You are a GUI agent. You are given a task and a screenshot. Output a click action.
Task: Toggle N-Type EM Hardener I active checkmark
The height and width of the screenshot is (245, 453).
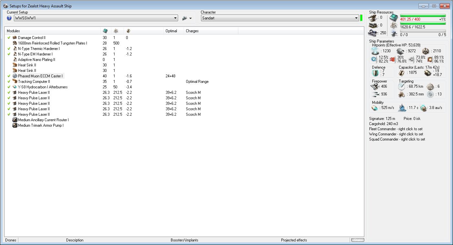(9, 54)
